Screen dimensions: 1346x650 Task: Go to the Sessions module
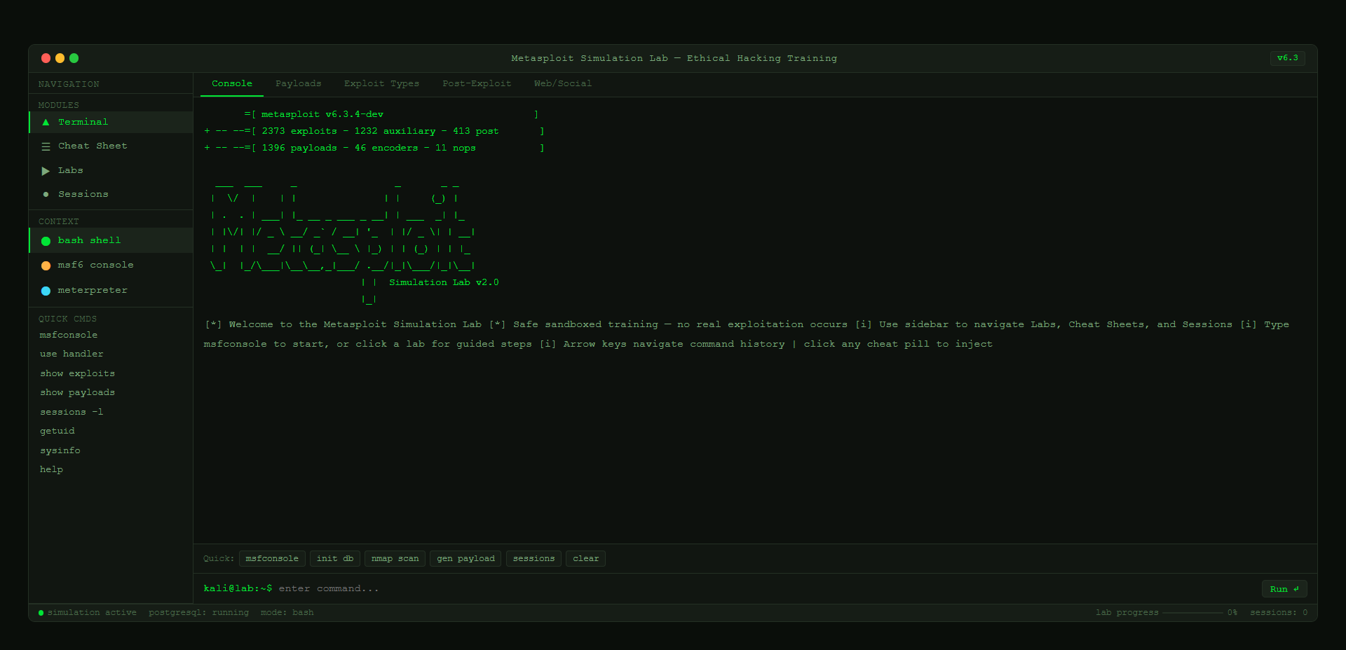pos(111,194)
